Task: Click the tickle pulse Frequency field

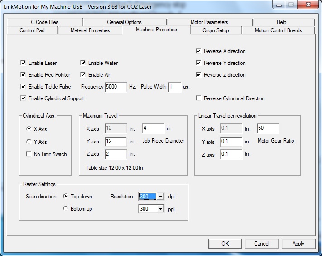Action: [x=115, y=87]
